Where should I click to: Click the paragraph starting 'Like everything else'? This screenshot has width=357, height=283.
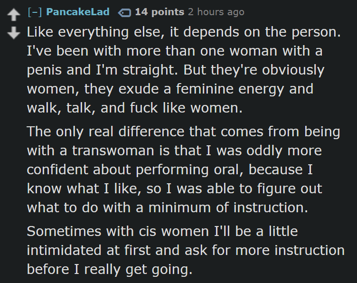pos(184,70)
